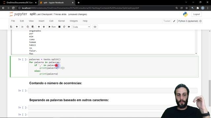Viewport: 211px width, 118px height.
Task: Go back in the browser
Action: 3,8
